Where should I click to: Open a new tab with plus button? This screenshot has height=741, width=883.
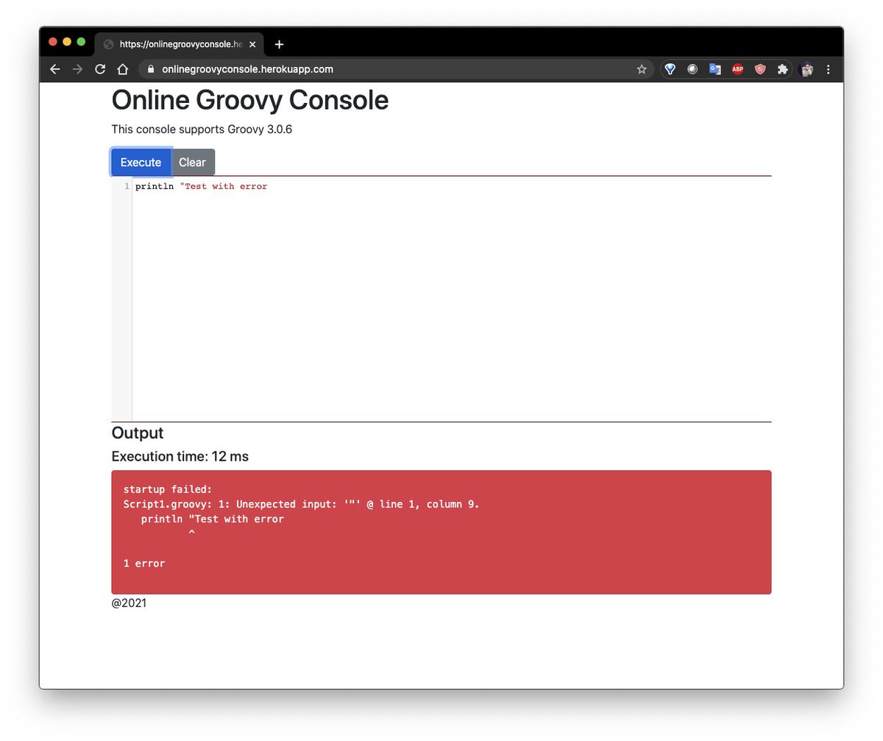pos(279,44)
